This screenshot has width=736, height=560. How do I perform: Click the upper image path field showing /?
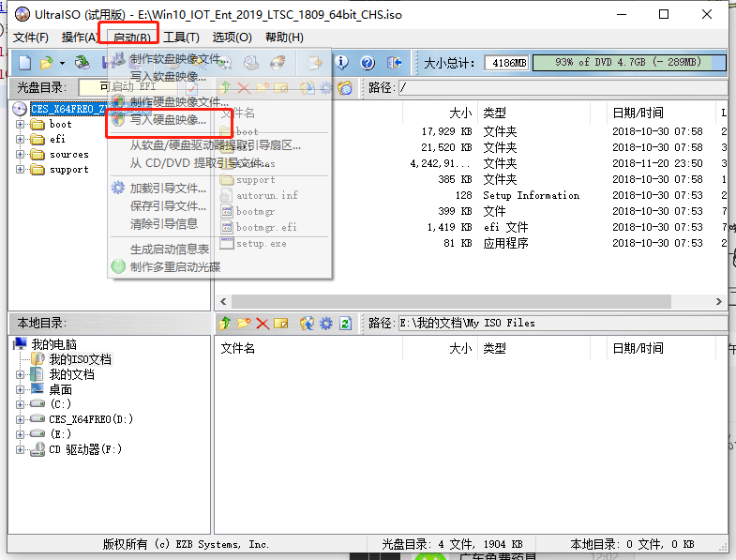pyautogui.click(x=563, y=88)
